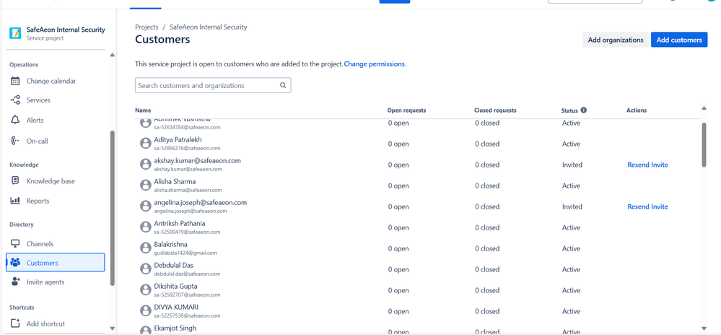Click the Knowledge base icon
The height and width of the screenshot is (335, 721).
(15, 180)
